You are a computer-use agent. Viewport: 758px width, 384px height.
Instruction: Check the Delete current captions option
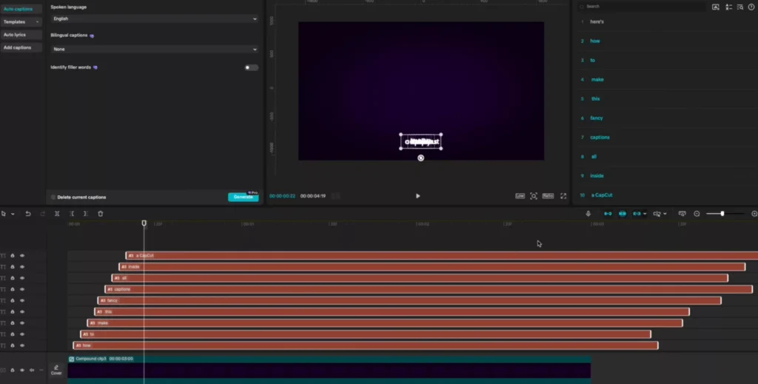coord(53,198)
